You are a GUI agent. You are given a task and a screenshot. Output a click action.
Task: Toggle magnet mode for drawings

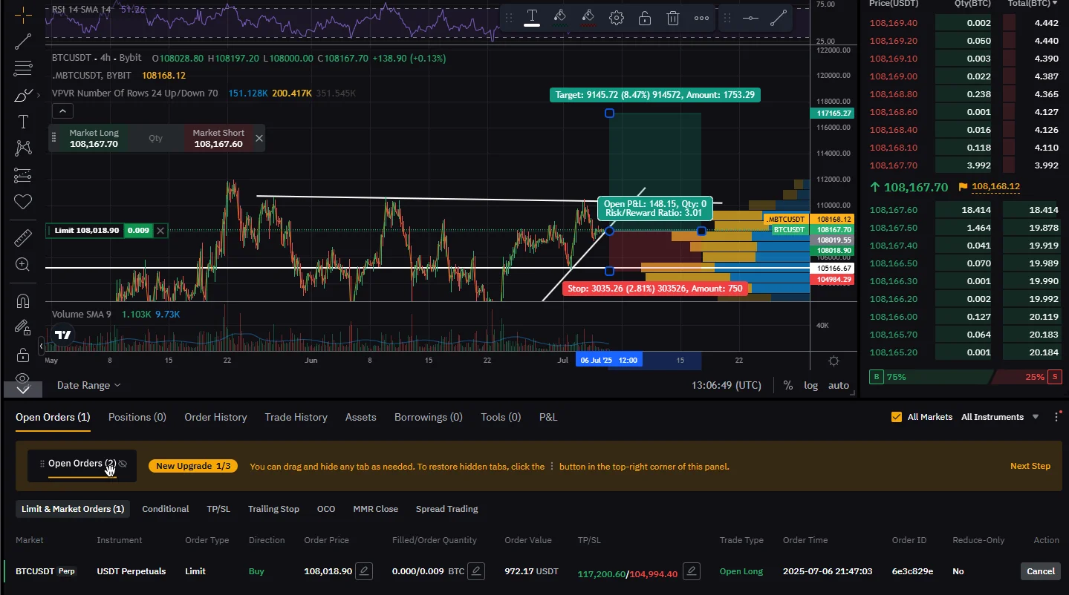coord(23,301)
